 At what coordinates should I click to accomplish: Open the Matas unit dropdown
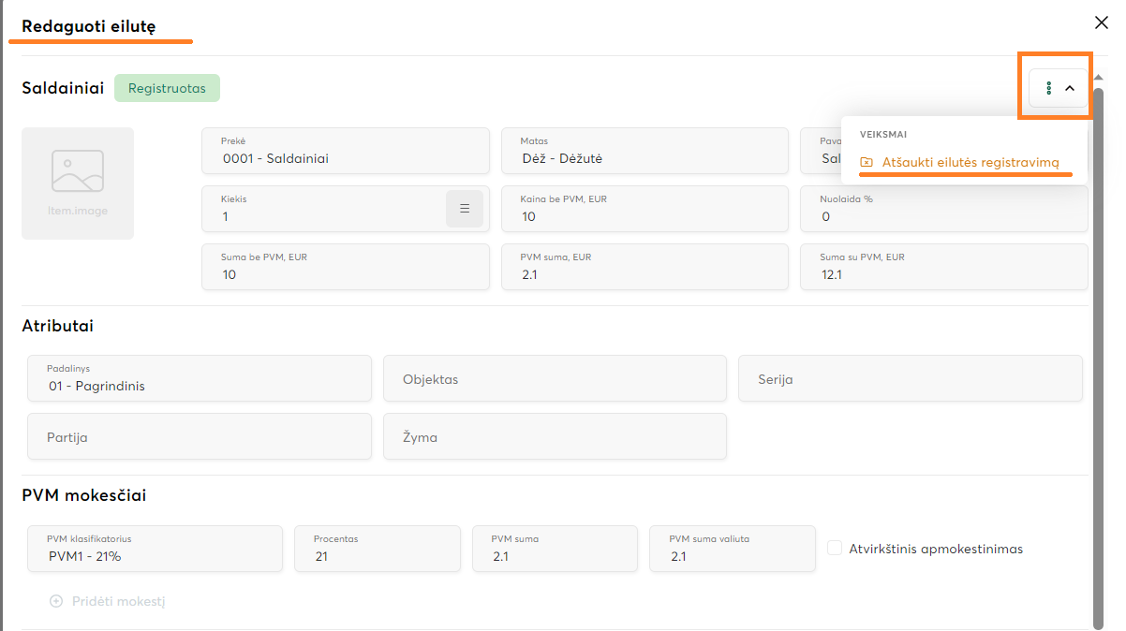(644, 152)
